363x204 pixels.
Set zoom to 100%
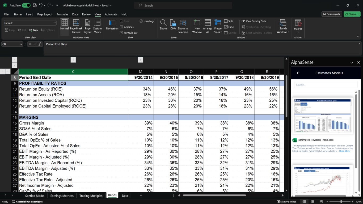[x=172, y=25]
